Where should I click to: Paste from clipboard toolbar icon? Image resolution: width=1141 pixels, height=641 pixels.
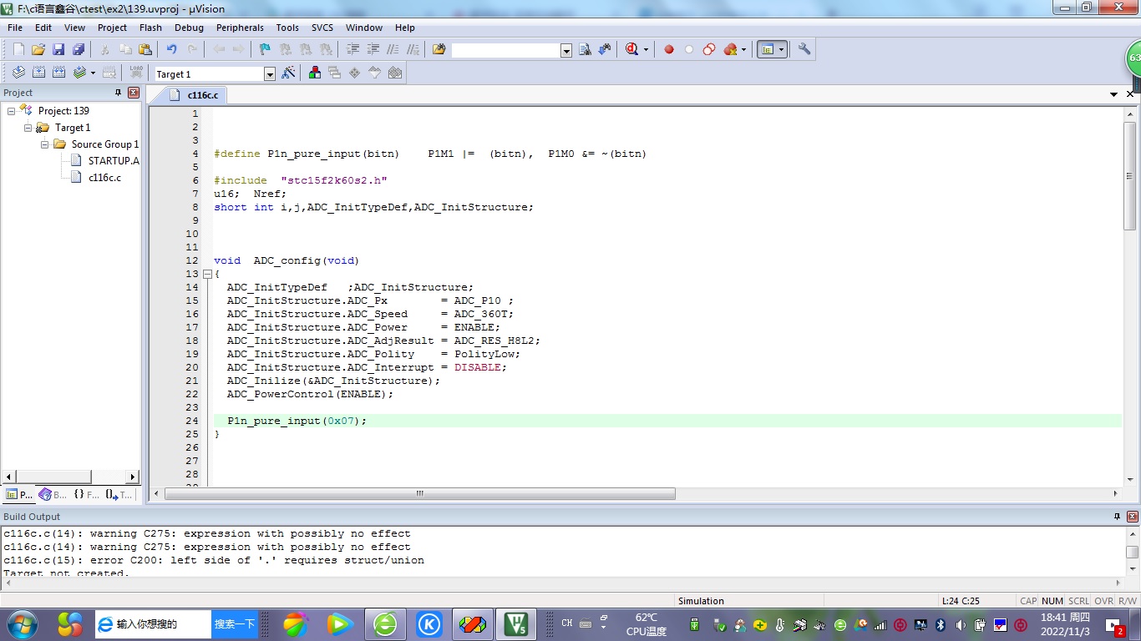[x=145, y=49]
